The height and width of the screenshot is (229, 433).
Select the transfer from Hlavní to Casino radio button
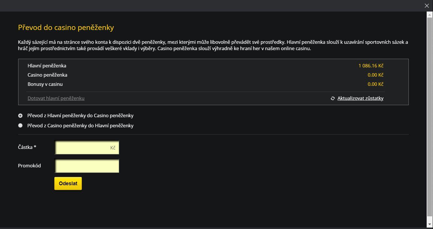coord(20,116)
